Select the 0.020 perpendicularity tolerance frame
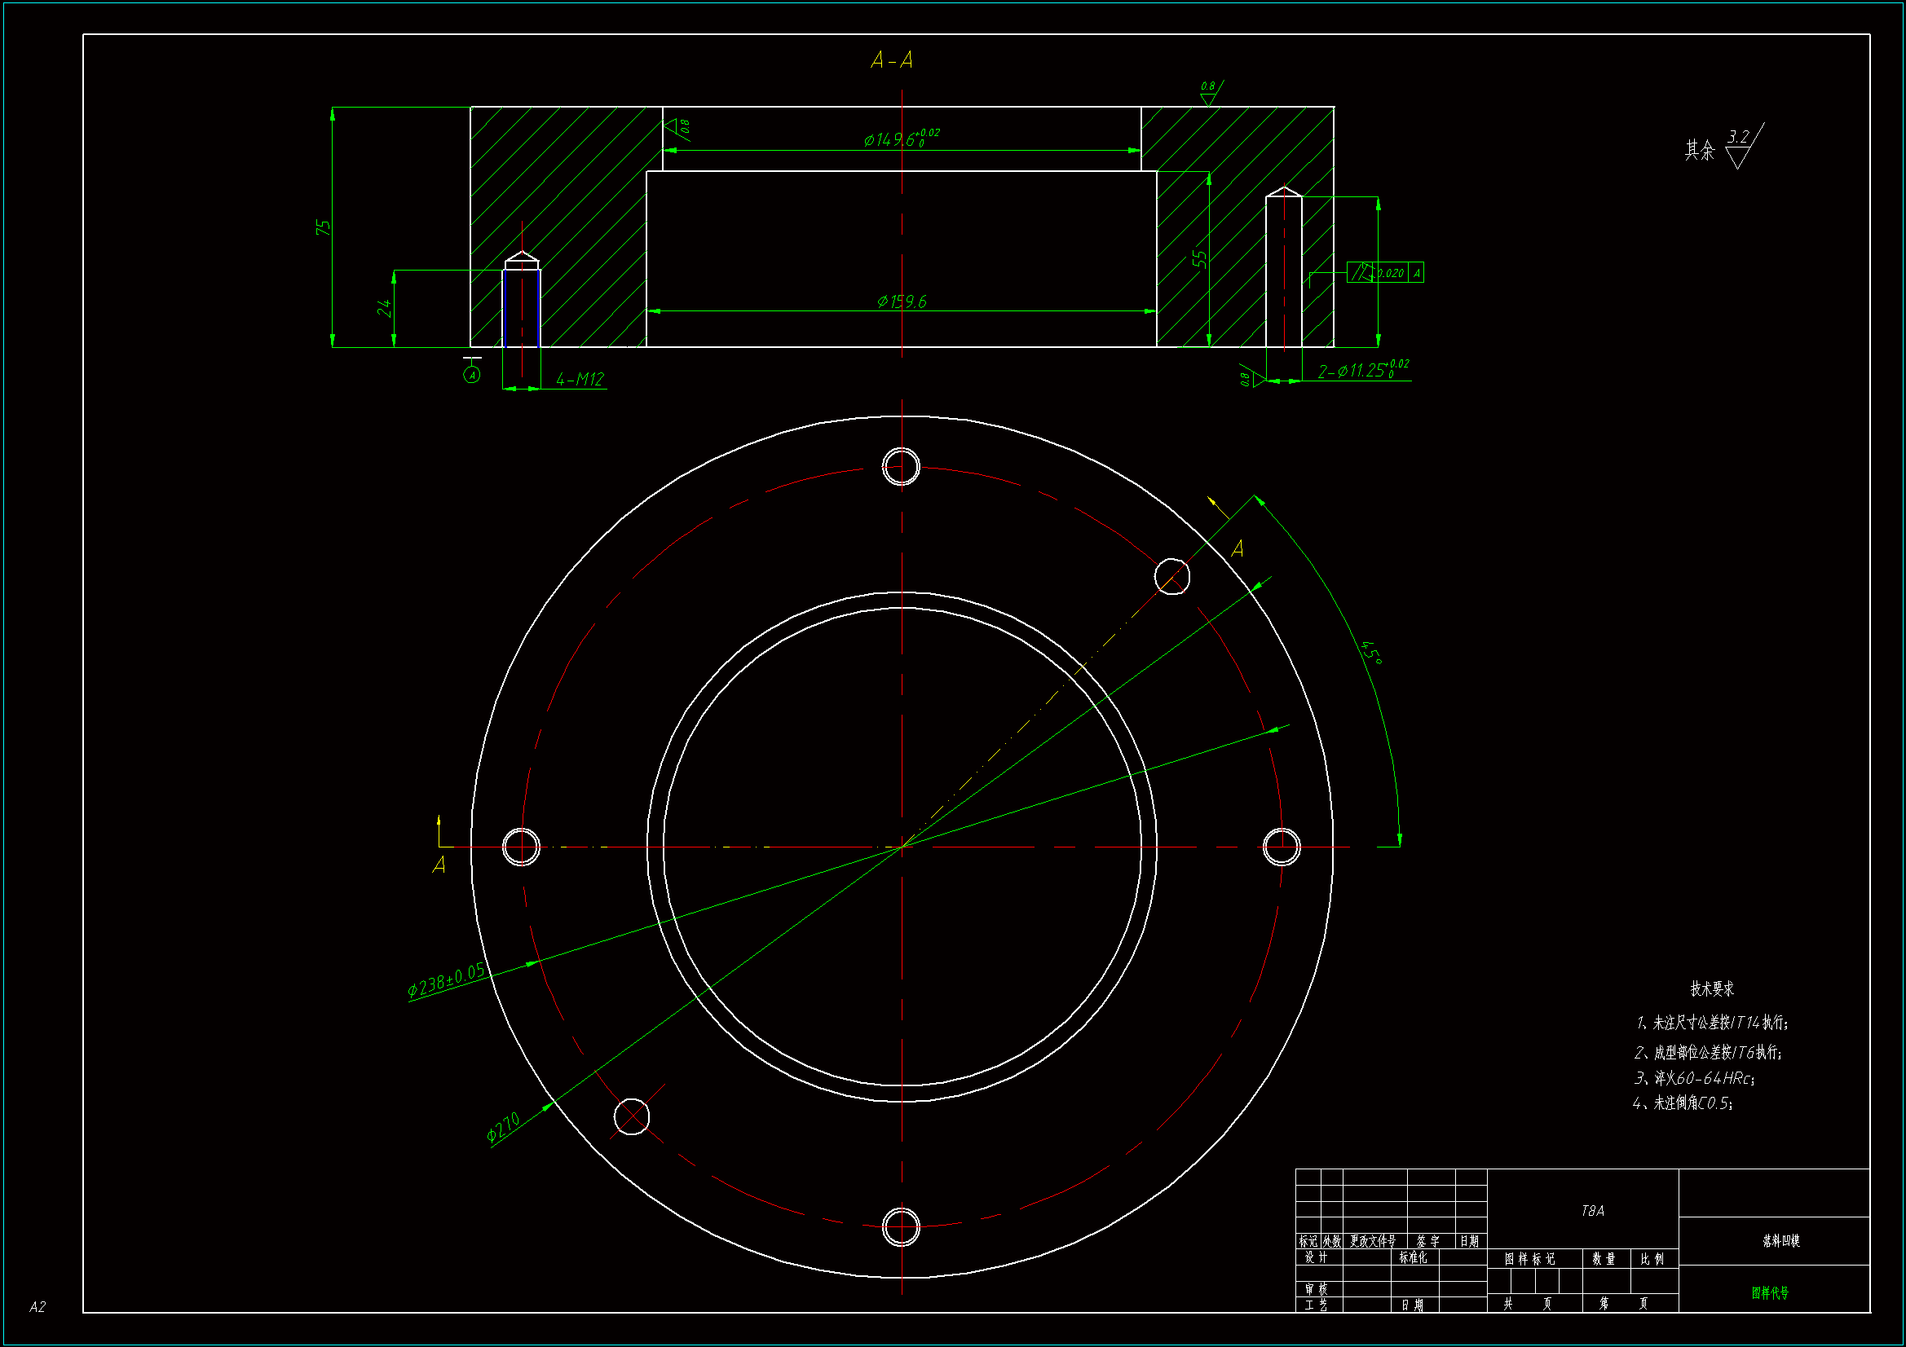 coord(1385,273)
